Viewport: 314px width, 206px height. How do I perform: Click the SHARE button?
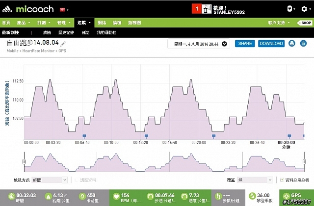245,44
